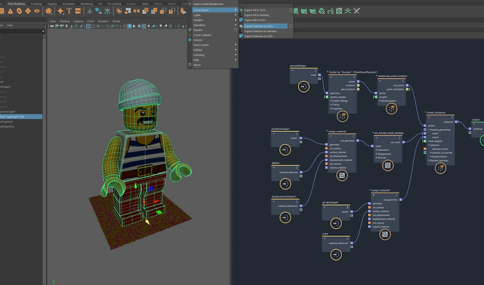Toggle the highlighted wireframe-on-shaded viewport icon
Image resolution: width=484 pixels, height=285 pixels.
click(x=129, y=26)
